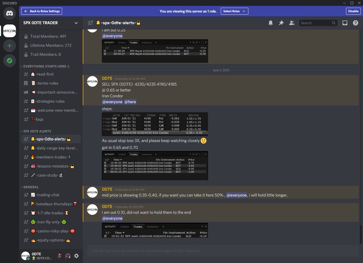The image size is (363, 263).
Task: Click 0DTE avatar on 11:49 AM message
Action: [x=92, y=192]
